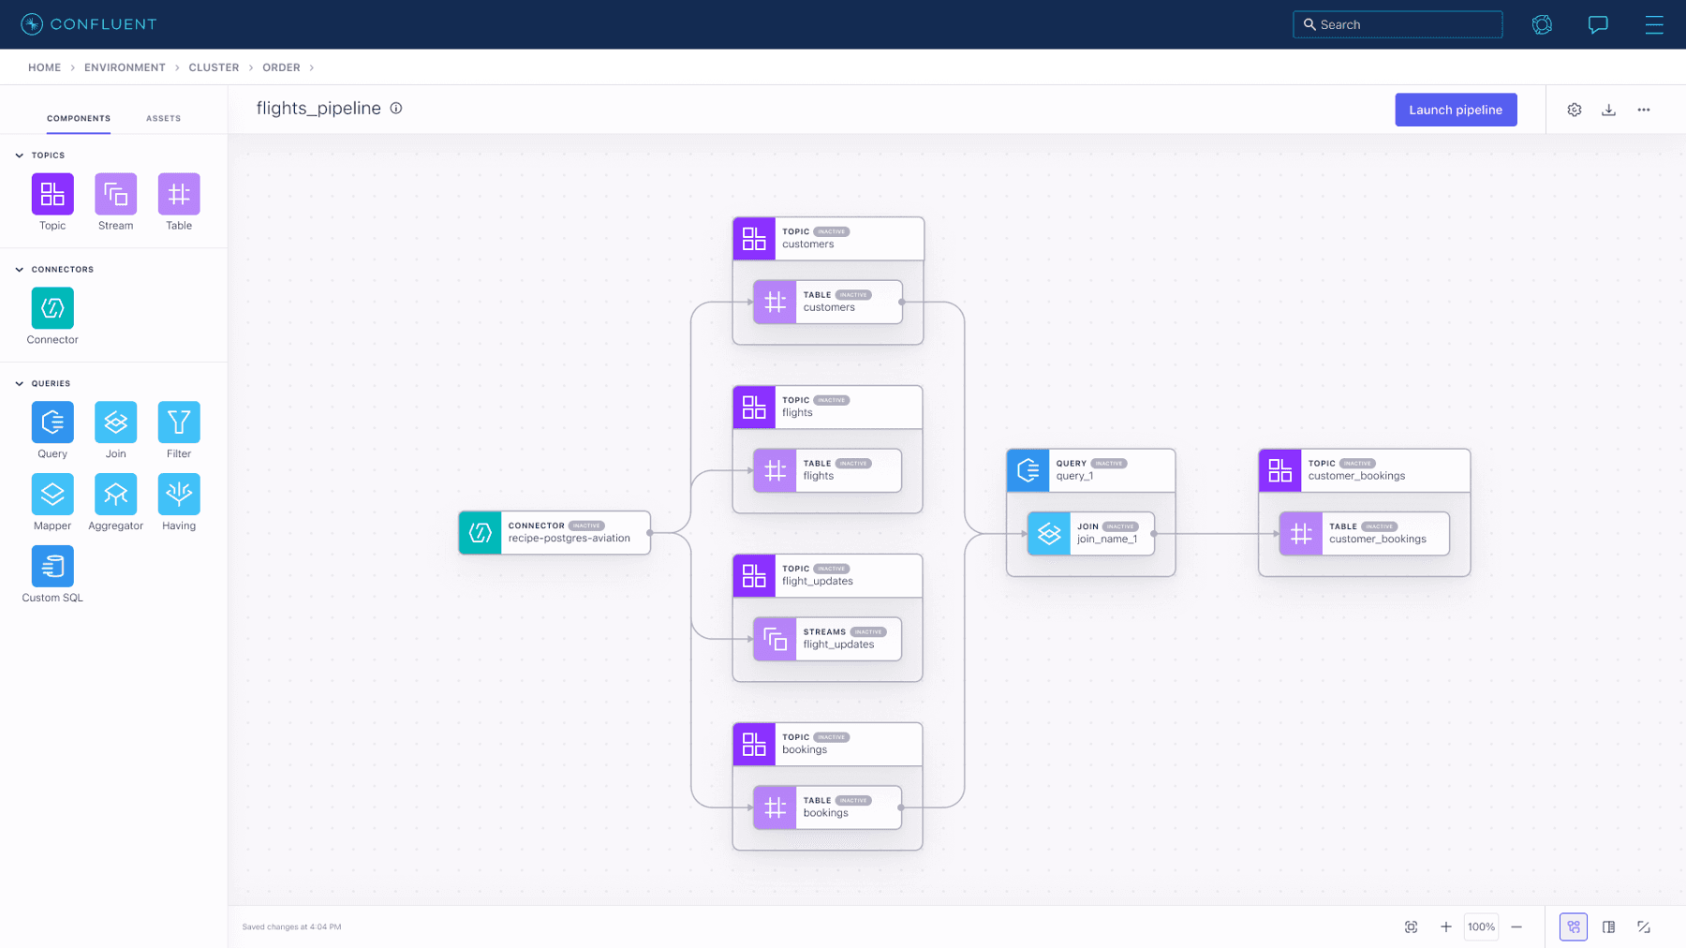Go to Order breadcrumb
Image resolution: width=1686 pixels, height=948 pixels.
[x=281, y=67]
